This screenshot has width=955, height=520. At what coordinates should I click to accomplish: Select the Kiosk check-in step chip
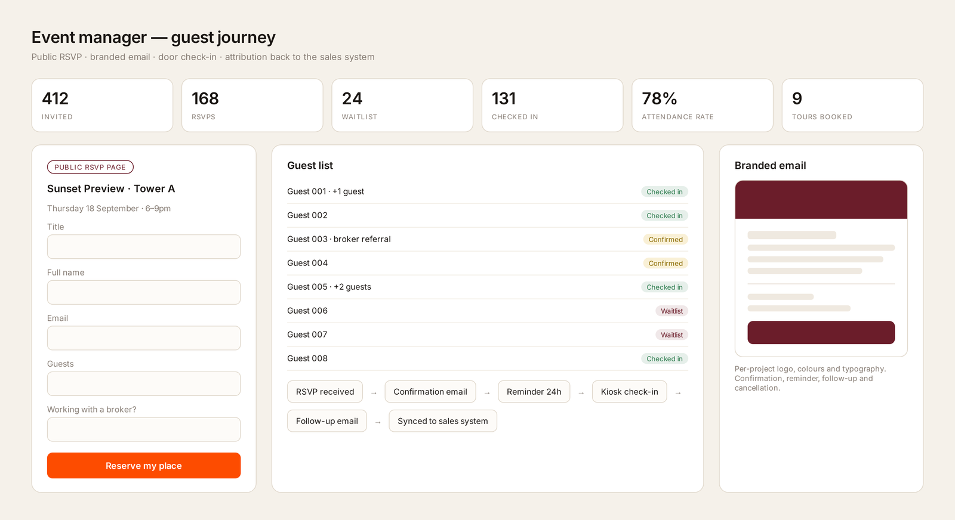tap(630, 392)
